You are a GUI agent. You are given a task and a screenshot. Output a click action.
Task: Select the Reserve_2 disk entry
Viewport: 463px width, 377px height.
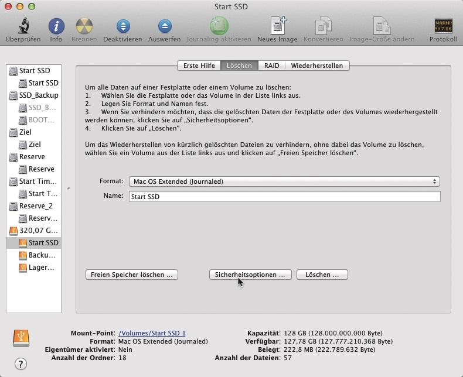(x=33, y=206)
